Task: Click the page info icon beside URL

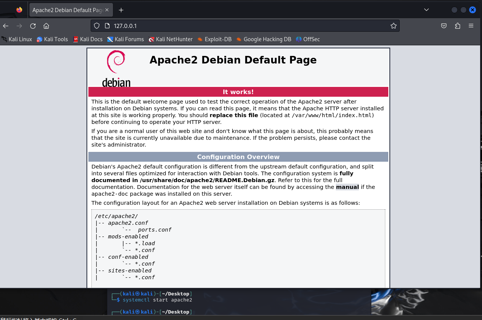Action: 107,26
